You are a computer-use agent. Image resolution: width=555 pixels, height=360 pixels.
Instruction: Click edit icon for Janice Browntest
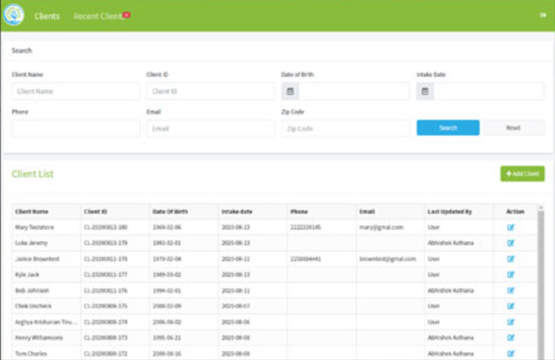(x=511, y=258)
